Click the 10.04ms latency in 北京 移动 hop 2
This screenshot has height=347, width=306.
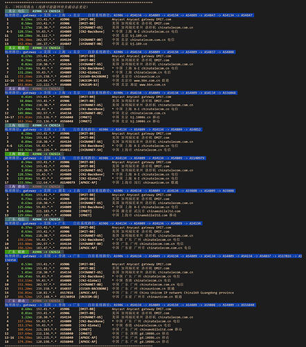pyautogui.click(x=26, y=101)
